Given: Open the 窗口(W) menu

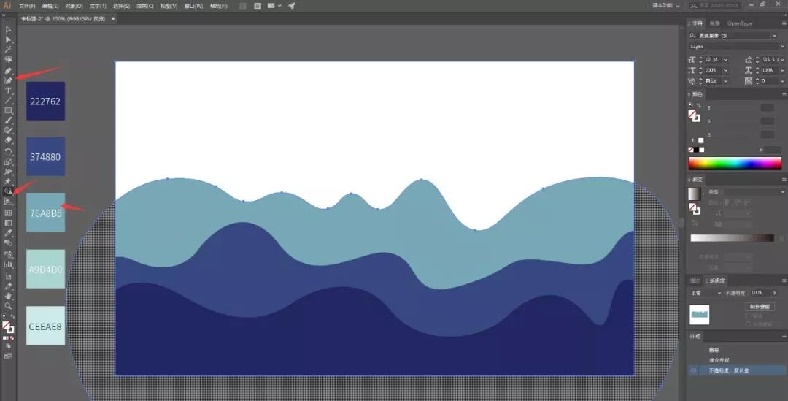Looking at the screenshot, I should tap(193, 6).
